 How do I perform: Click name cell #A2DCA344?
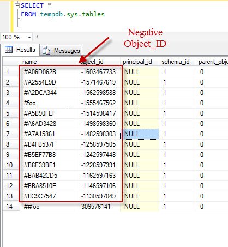point(49,93)
